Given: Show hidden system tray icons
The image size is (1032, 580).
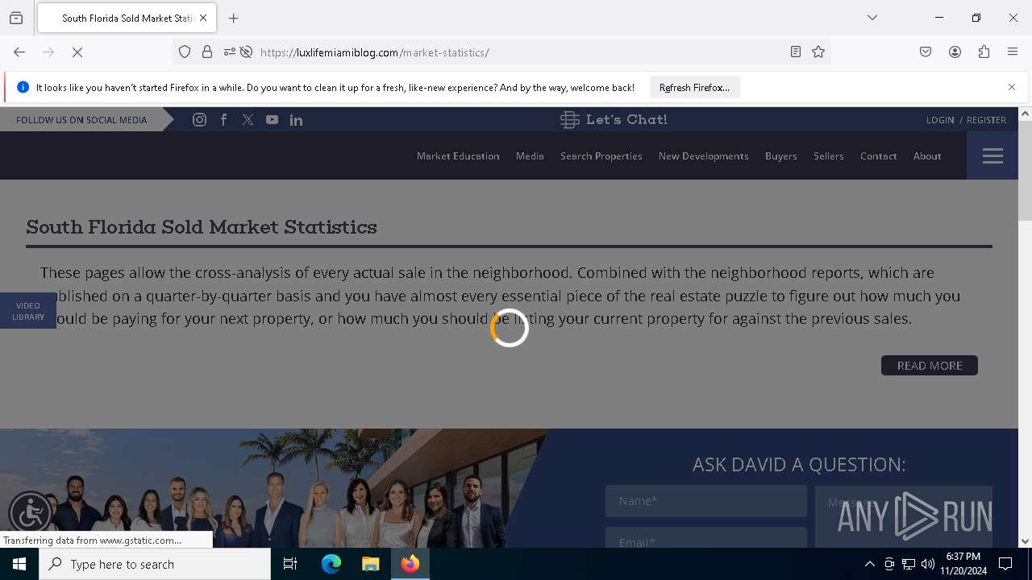Looking at the screenshot, I should click(x=869, y=564).
